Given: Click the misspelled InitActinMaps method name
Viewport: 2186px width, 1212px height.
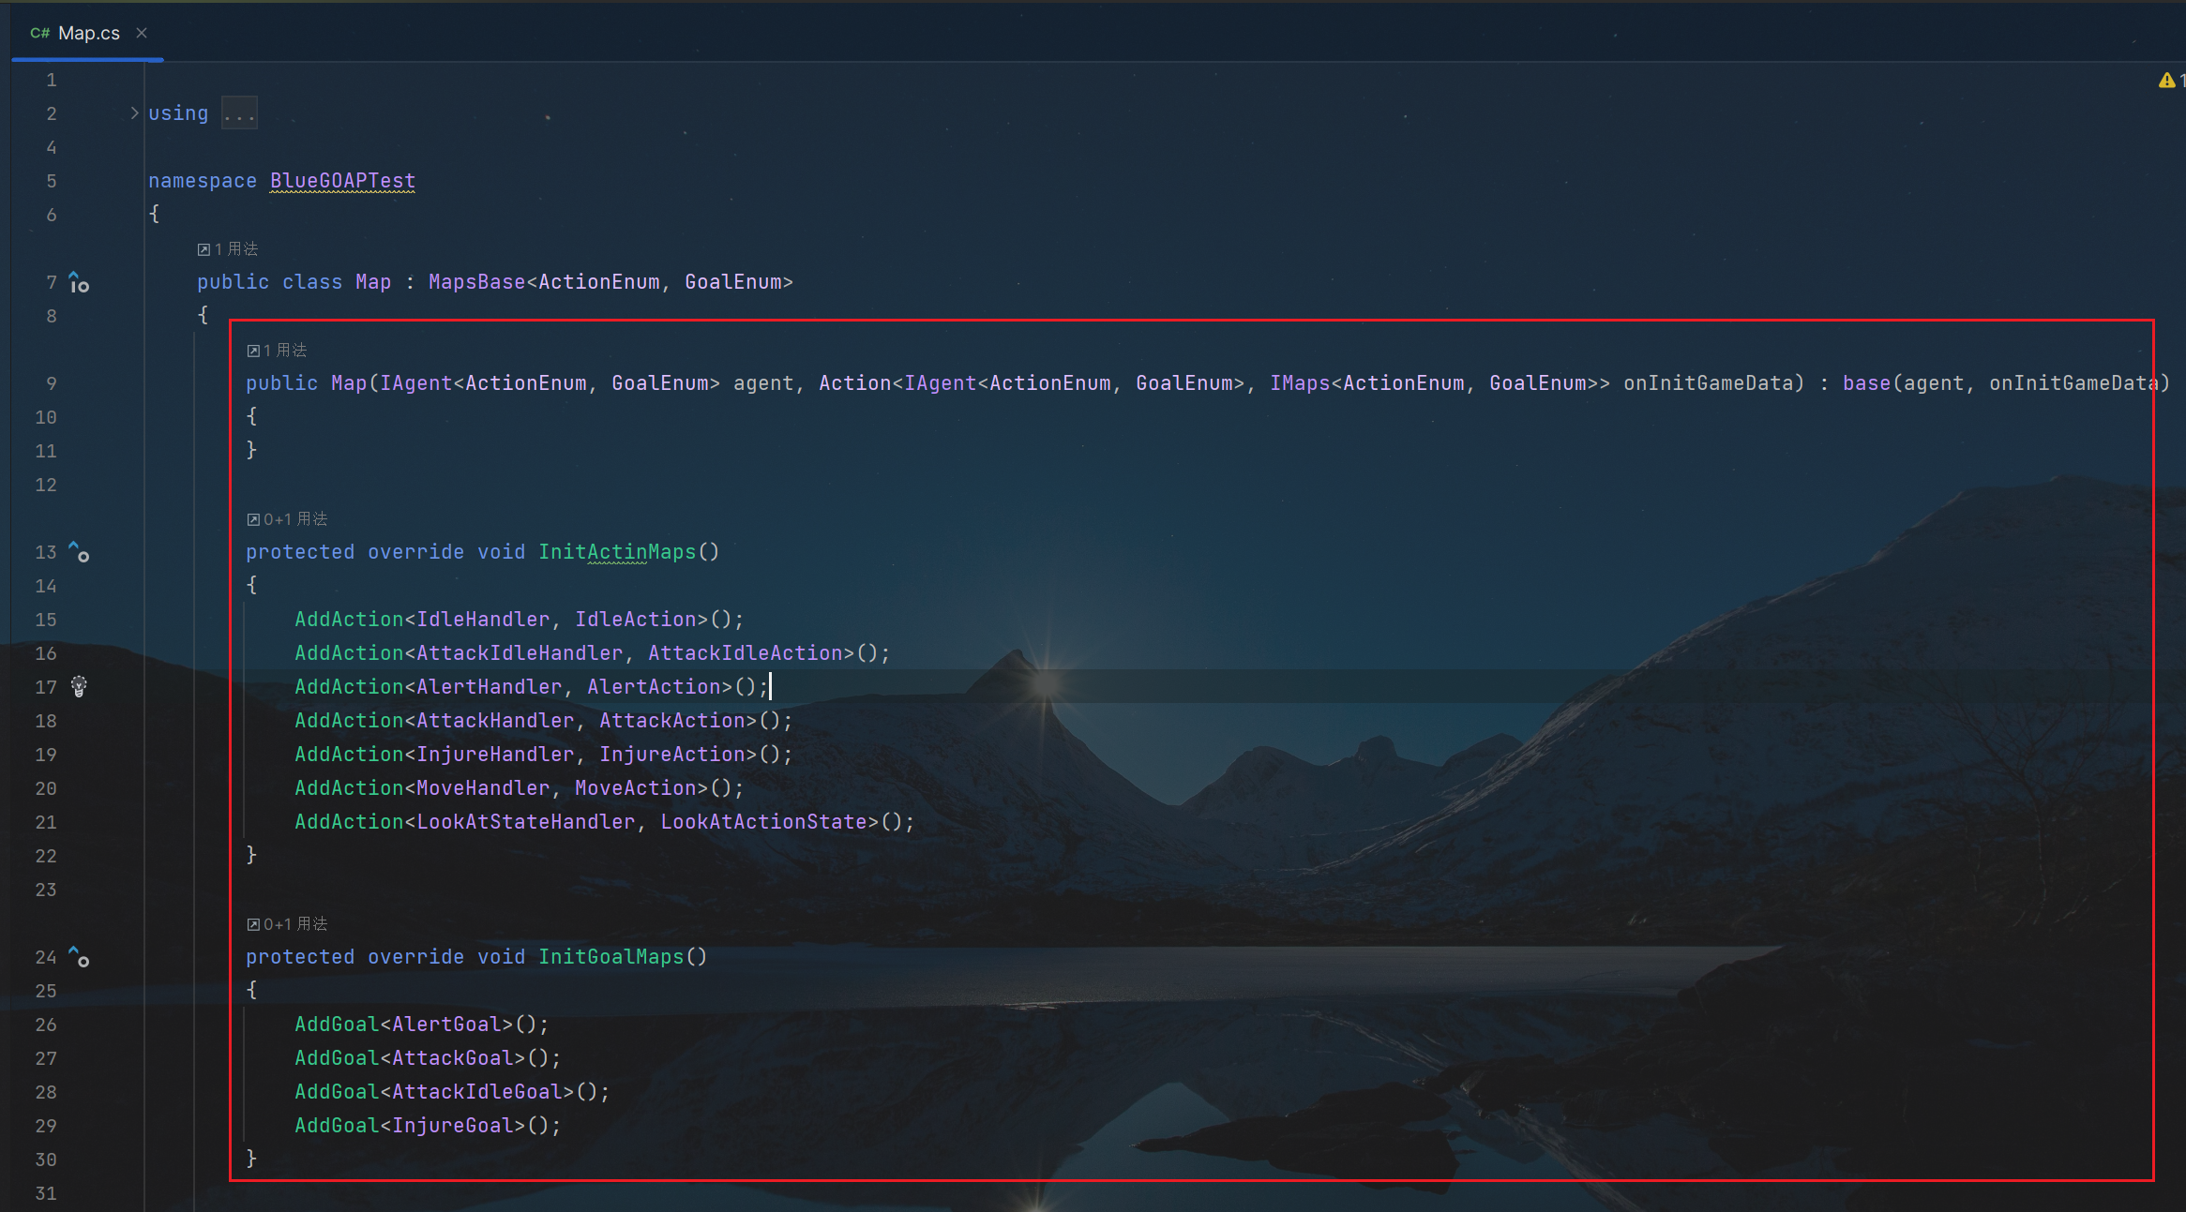Looking at the screenshot, I should [x=616, y=552].
